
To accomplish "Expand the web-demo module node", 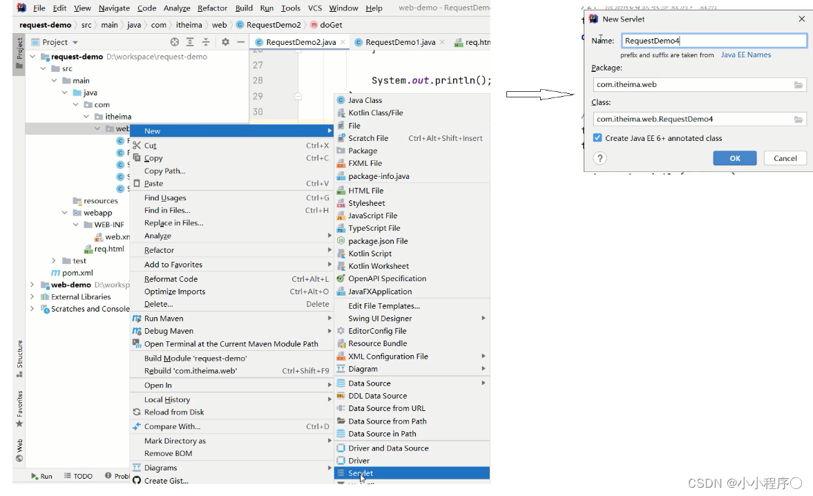I will tap(32, 285).
